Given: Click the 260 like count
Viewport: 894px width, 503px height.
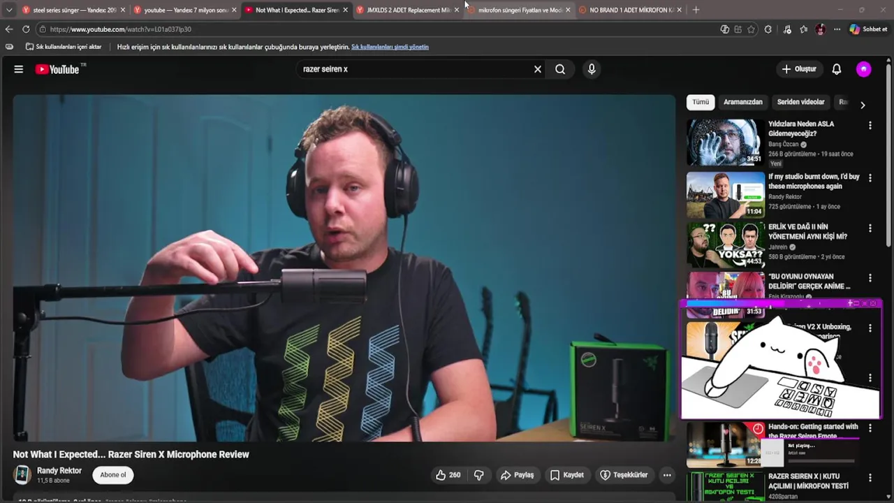Looking at the screenshot, I should tap(455, 475).
